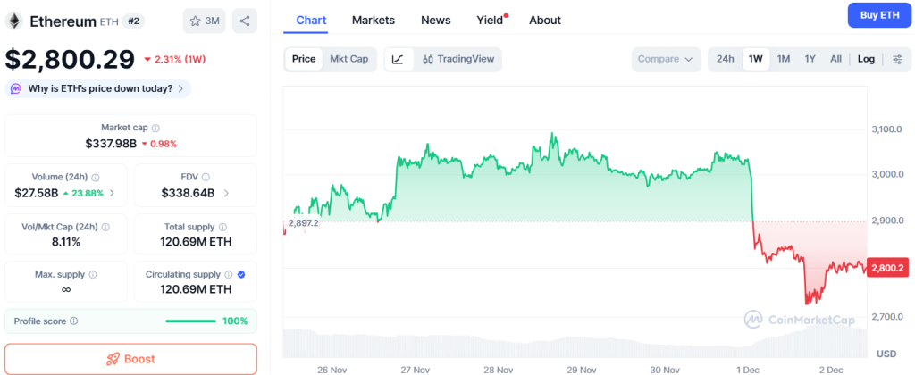Image resolution: width=915 pixels, height=375 pixels.
Task: Switch chart to Mkt Cap view
Action: click(x=348, y=59)
